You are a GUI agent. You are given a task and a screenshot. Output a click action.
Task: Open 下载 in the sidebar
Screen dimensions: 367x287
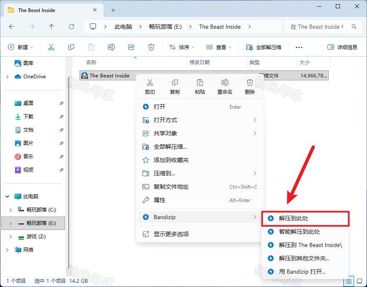click(x=24, y=117)
